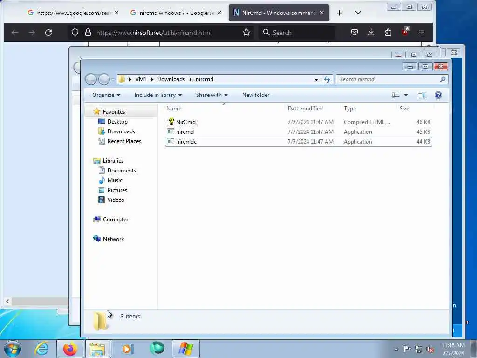Go to VM1 in the breadcrumb
477x358 pixels.
tap(141, 79)
